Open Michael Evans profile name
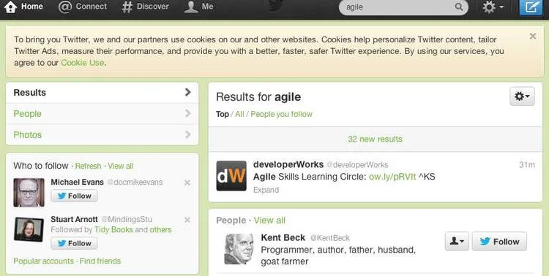This screenshot has height=276, width=549. (x=78, y=182)
